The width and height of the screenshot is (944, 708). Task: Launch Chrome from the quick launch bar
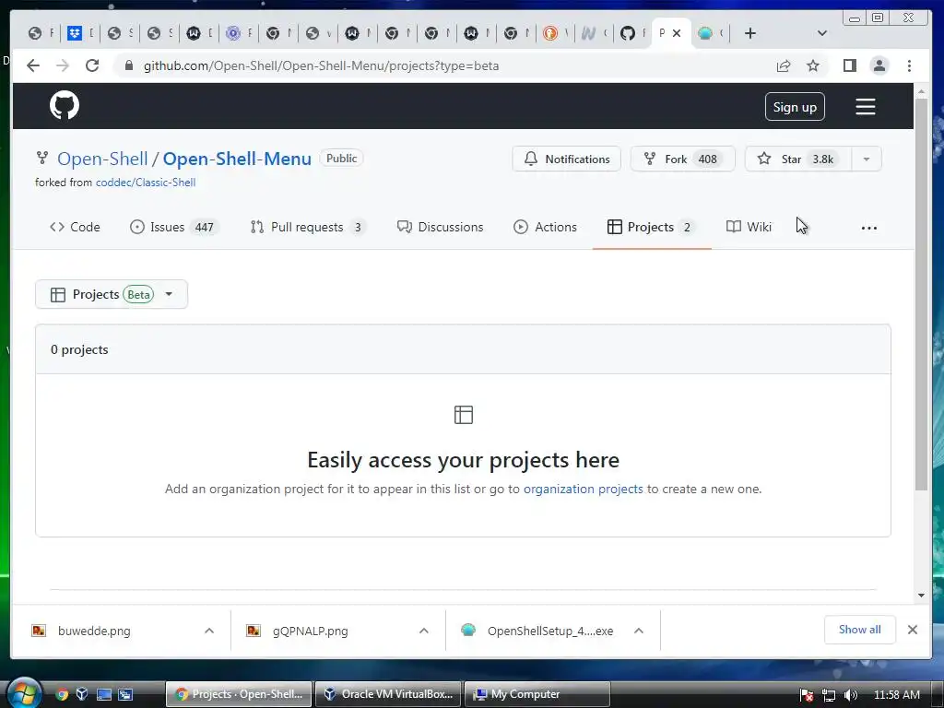coord(62,694)
